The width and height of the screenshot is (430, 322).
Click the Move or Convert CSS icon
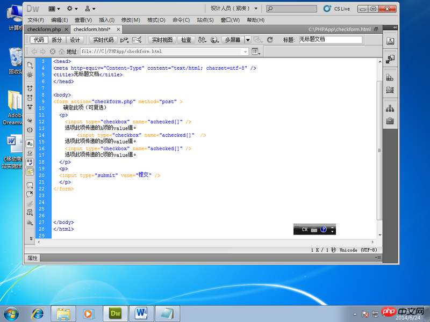pyautogui.click(x=30, y=222)
